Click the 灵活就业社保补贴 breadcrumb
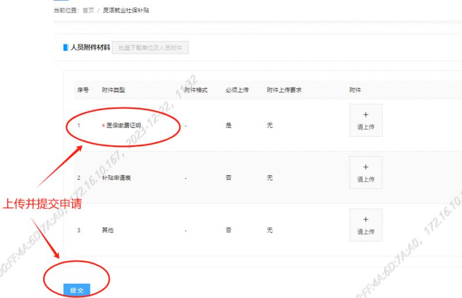This screenshot has height=298, width=462. (x=126, y=10)
